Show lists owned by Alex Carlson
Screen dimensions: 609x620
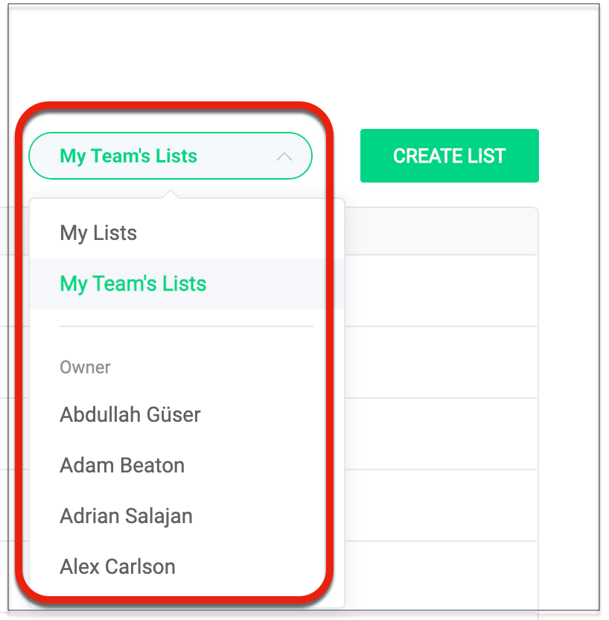point(118,567)
